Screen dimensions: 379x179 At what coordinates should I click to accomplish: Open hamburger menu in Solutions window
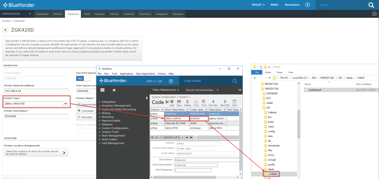[103, 90]
